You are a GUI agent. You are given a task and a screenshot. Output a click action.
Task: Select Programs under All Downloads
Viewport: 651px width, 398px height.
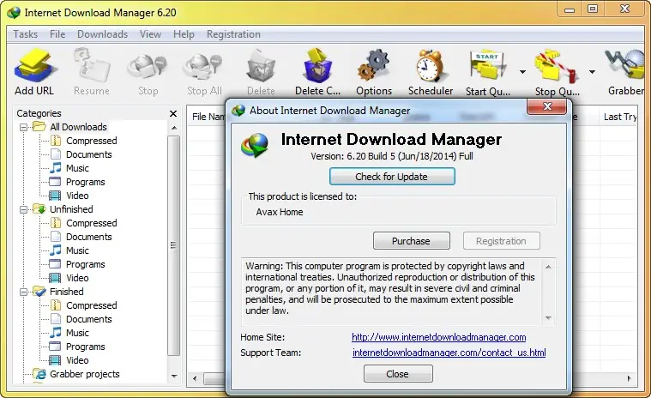pos(86,182)
